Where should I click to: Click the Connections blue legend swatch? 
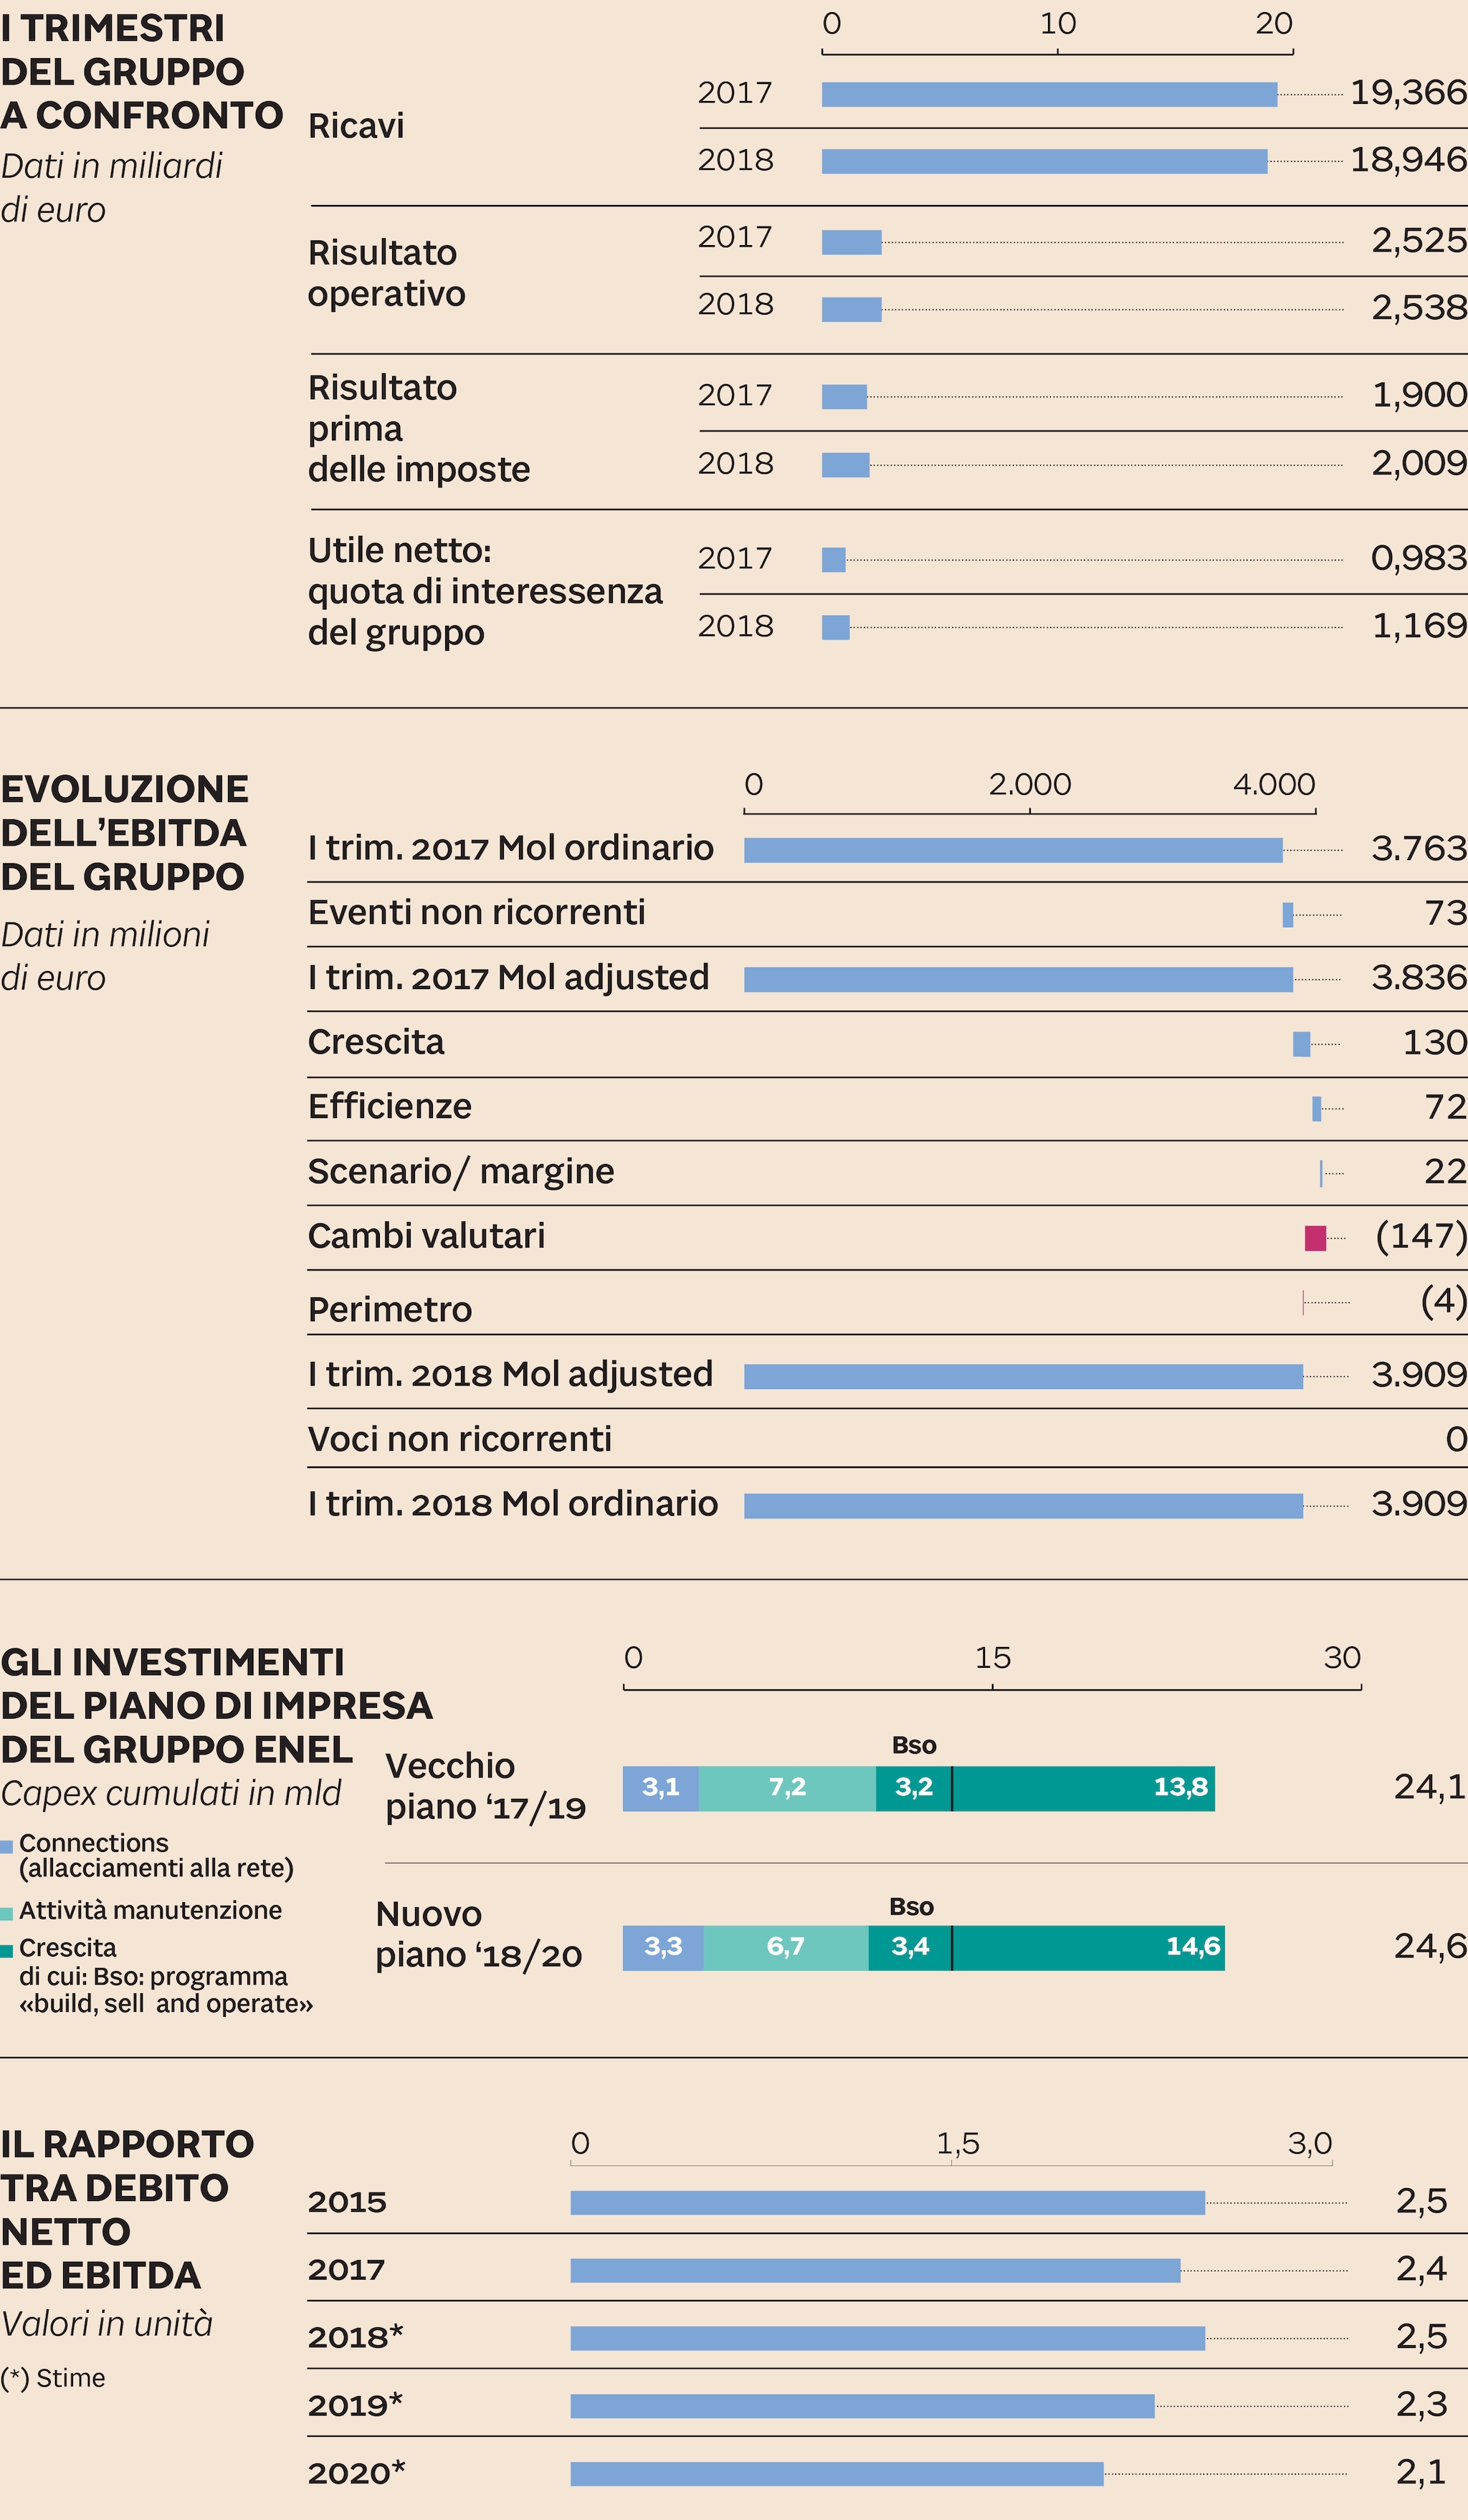click(6, 1847)
